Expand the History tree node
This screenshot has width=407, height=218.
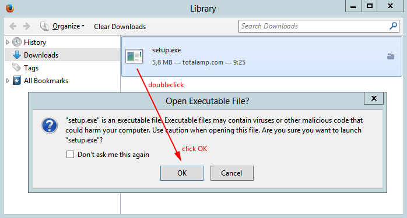pyautogui.click(x=8, y=42)
